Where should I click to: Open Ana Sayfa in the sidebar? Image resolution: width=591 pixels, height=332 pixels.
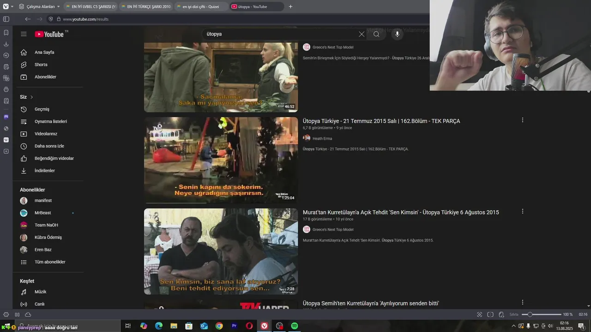coord(50,53)
